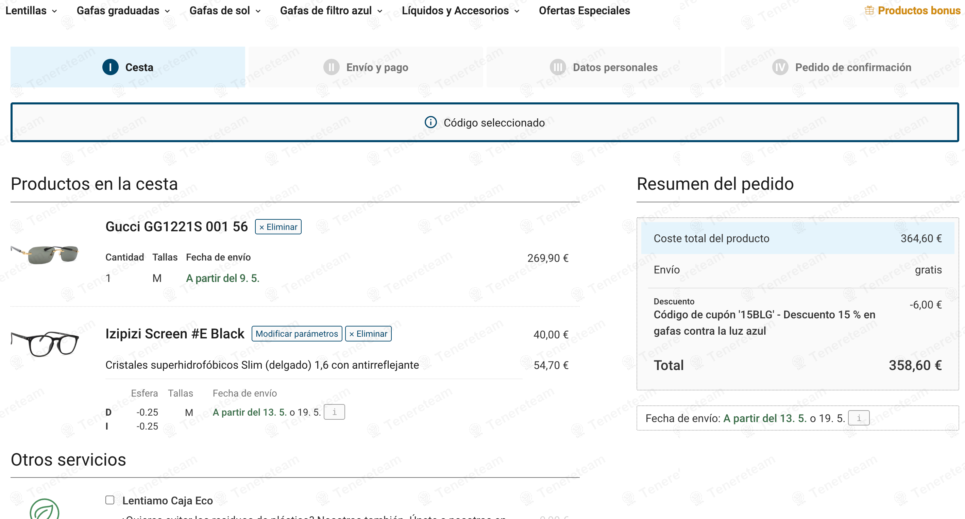Image resolution: width=965 pixels, height=519 pixels.
Task: Click Gucci shipping date 'A partir del 9. 5.'
Action: point(222,278)
